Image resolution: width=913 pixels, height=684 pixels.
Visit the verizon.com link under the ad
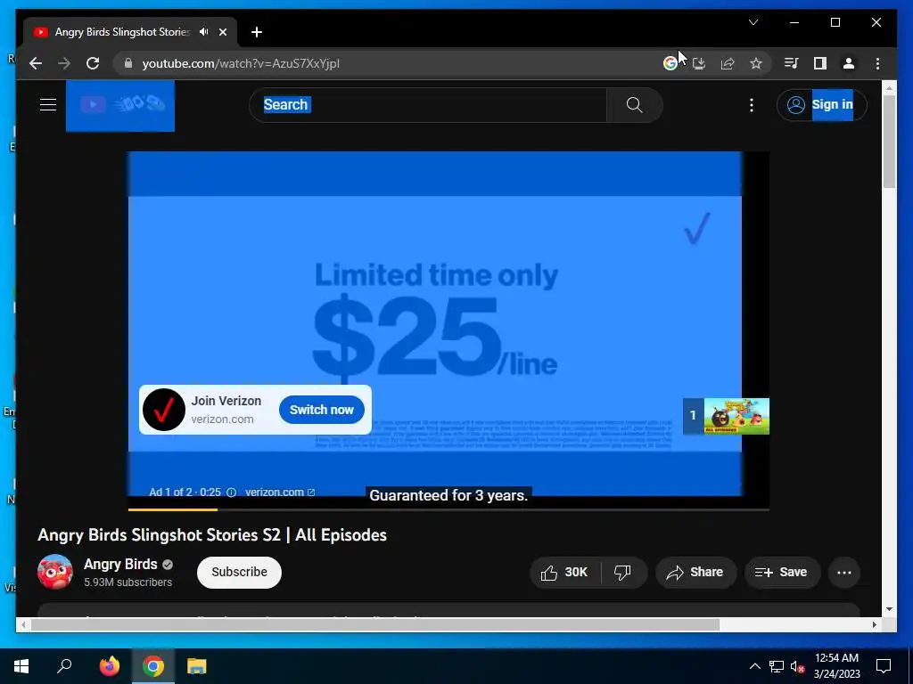click(x=279, y=492)
